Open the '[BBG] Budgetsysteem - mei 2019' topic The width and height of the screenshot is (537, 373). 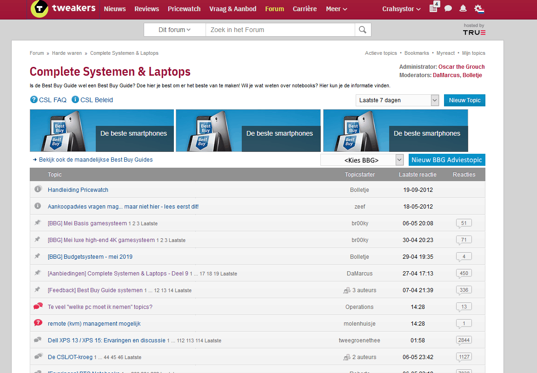pyautogui.click(x=90, y=257)
